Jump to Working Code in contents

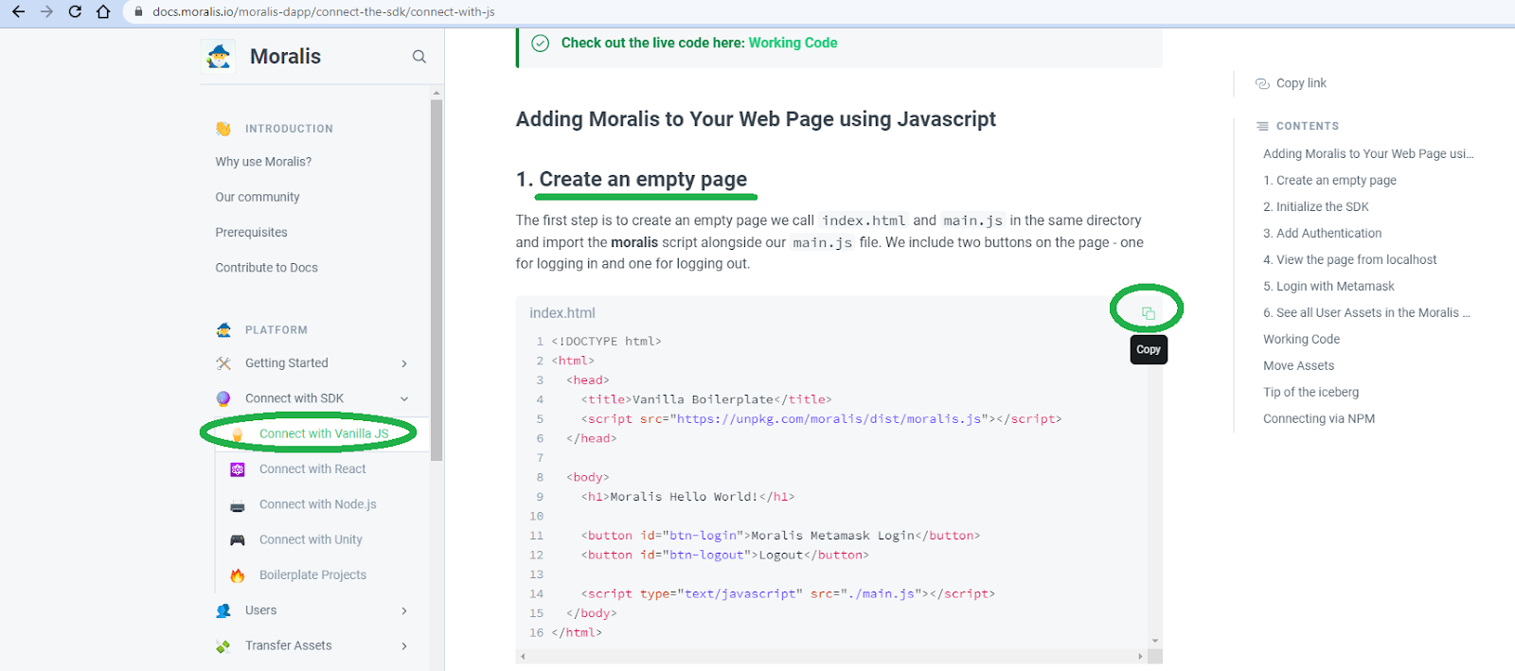1301,339
